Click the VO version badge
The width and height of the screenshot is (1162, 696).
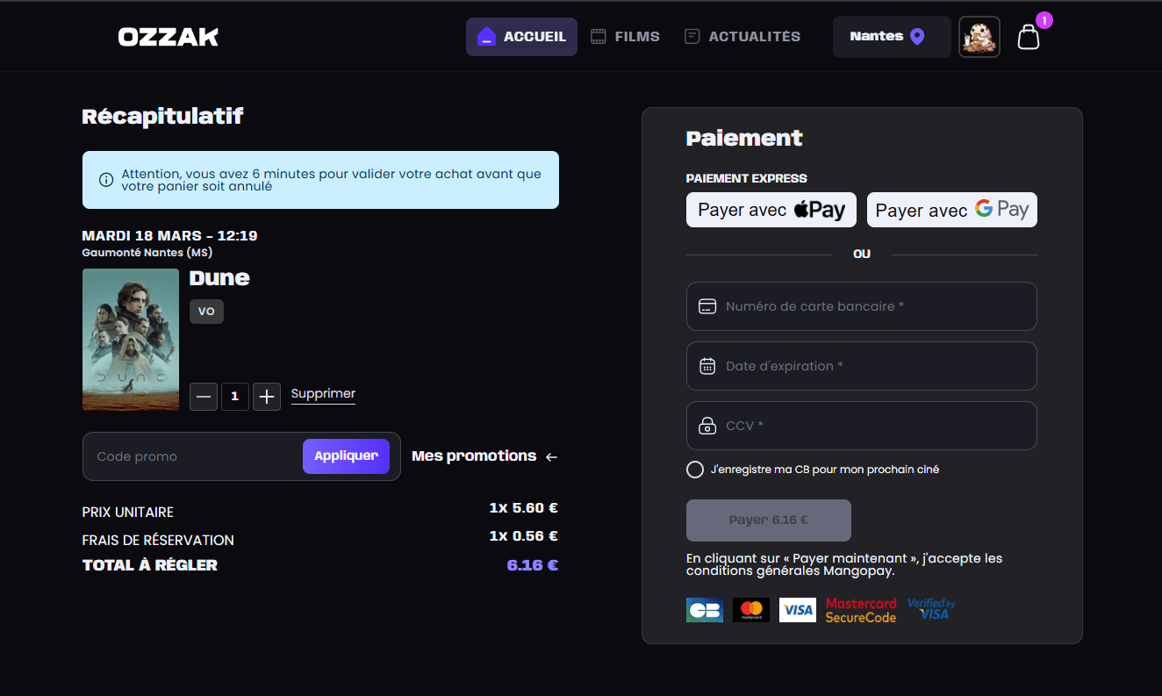pos(207,312)
